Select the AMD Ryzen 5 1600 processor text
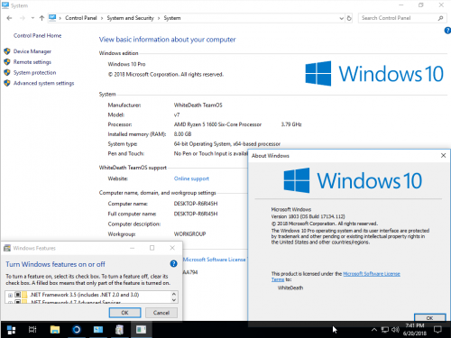The width and height of the screenshot is (451, 338). coord(217,124)
